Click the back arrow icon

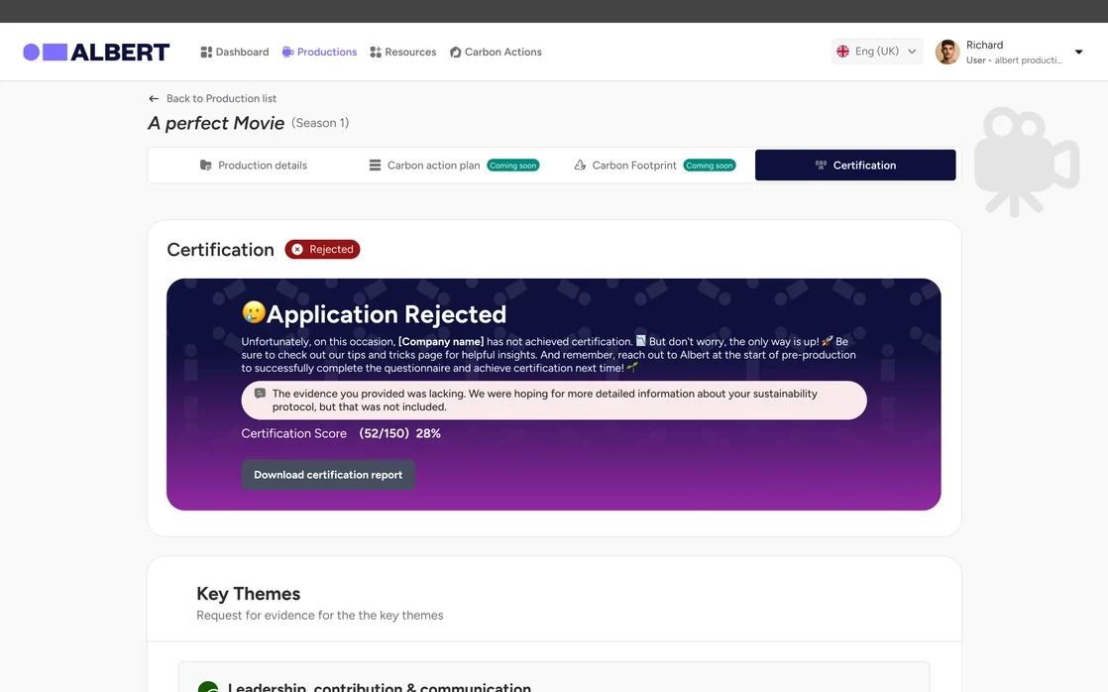154,98
